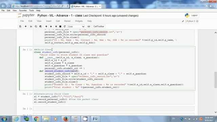Image resolution: width=217 pixels, height=122 pixels.
Task: Open a new browser tab
Action: point(104,6)
